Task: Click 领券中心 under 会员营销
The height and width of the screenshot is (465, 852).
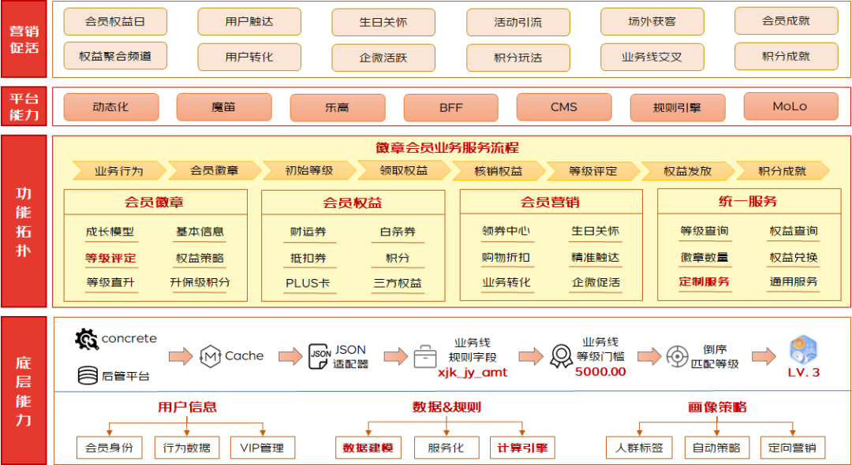Action: (506, 231)
